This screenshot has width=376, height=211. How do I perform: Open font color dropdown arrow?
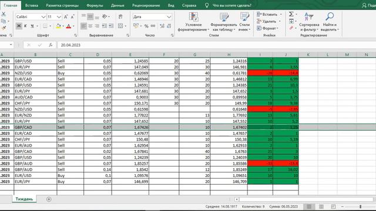73,26
